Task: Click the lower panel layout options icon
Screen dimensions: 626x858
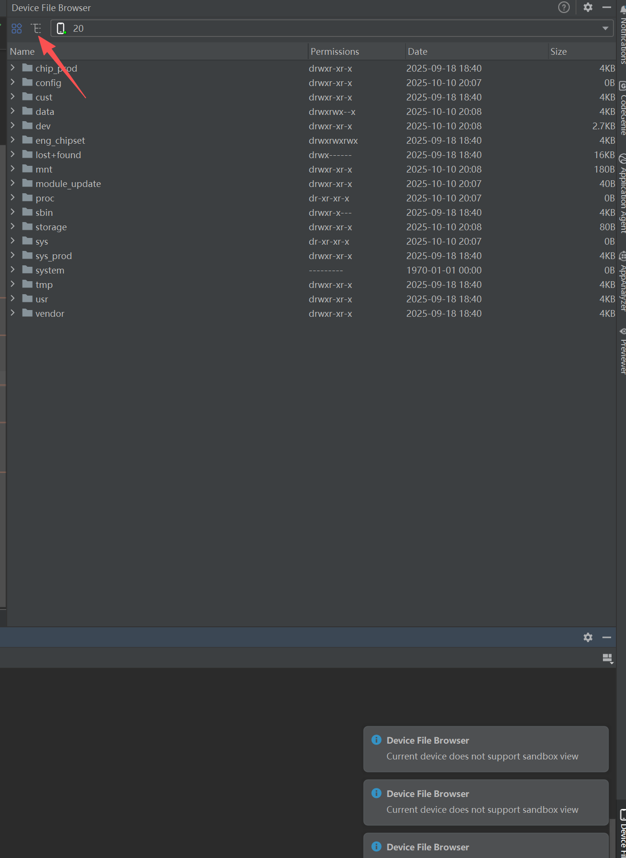Action: coord(608,658)
